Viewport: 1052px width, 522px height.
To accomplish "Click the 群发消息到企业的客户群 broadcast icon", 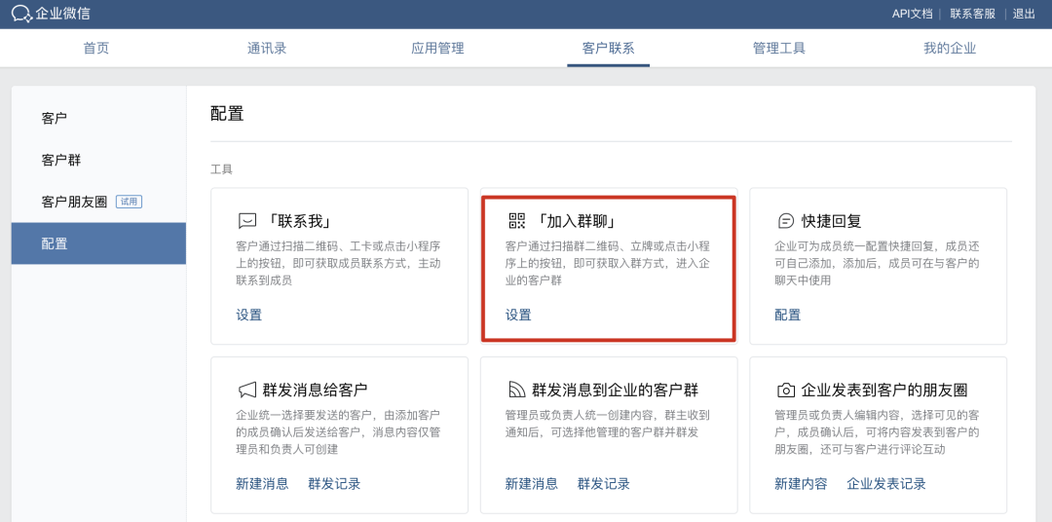I will pyautogui.click(x=517, y=390).
